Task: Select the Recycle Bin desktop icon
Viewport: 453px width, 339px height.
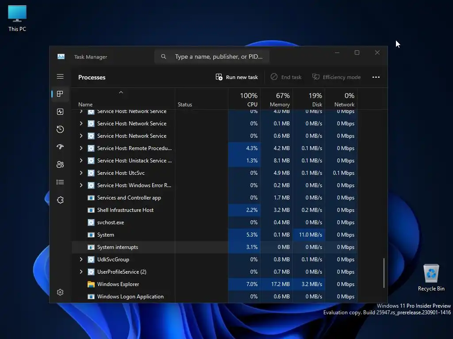Action: point(431,277)
